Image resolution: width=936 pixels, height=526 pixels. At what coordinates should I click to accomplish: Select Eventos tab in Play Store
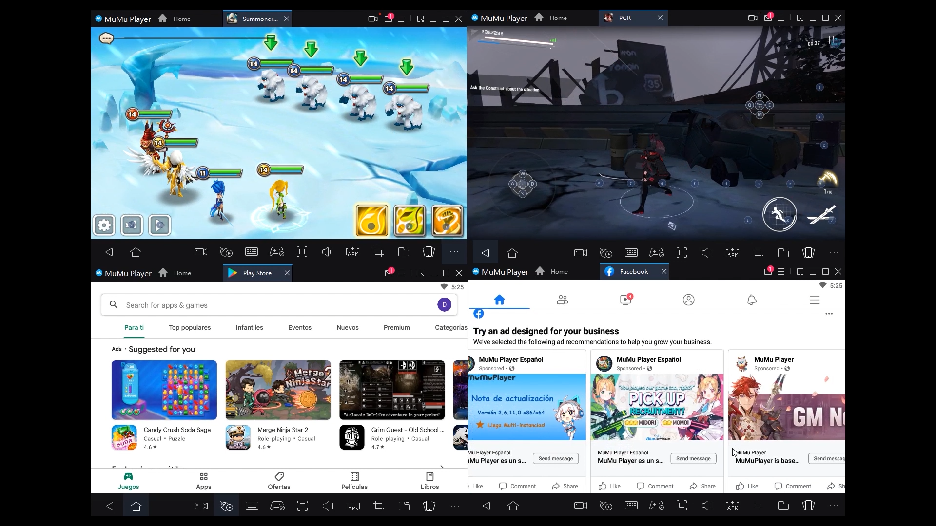coord(300,328)
